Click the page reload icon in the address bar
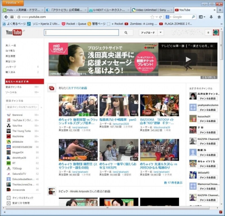Screen dimensions: 225x216 coord(160,17)
